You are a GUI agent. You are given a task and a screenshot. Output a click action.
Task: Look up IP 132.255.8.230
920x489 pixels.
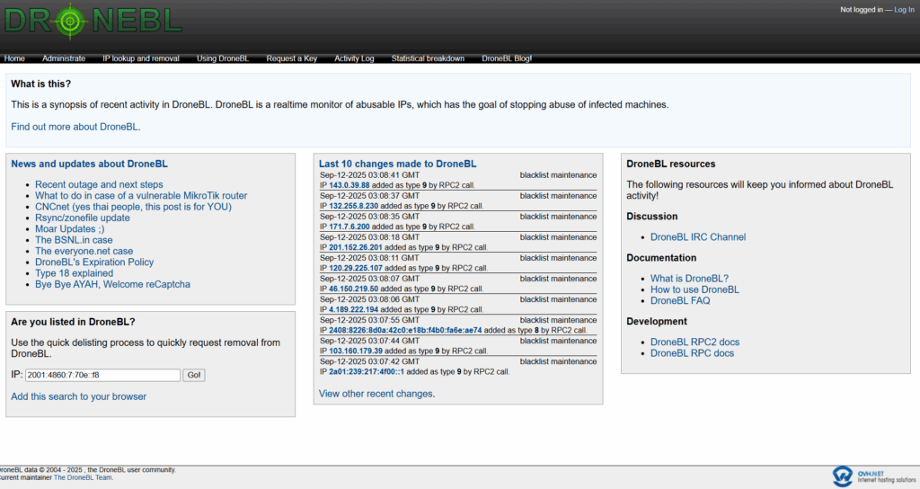pos(353,206)
